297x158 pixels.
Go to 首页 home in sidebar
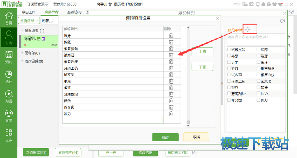(9, 18)
